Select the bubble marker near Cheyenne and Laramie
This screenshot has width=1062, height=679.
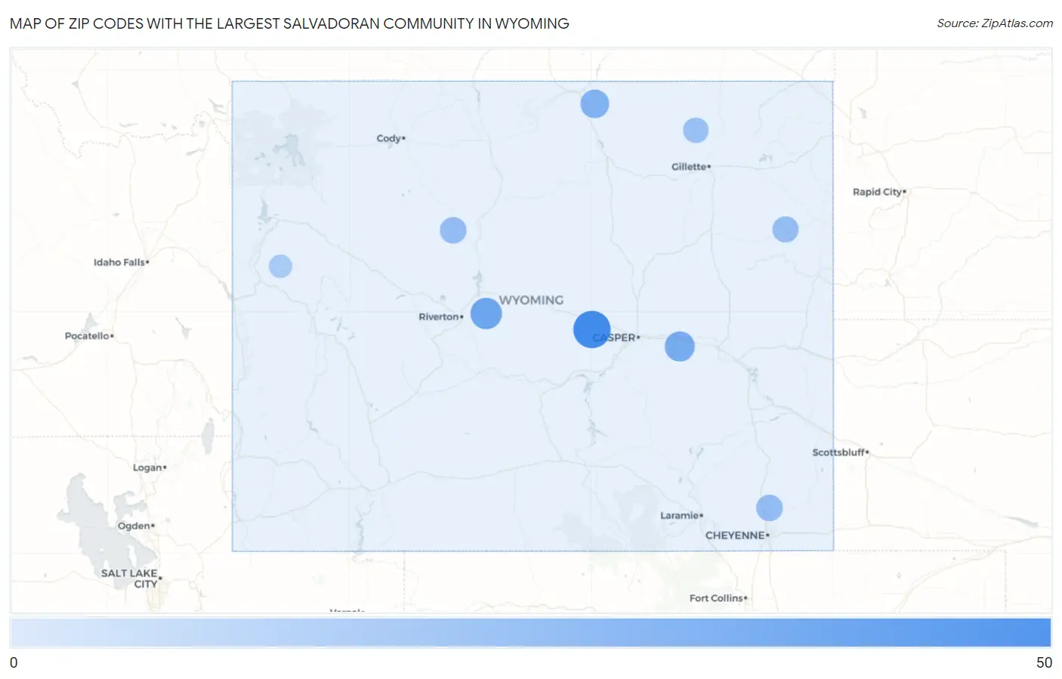coord(769,508)
